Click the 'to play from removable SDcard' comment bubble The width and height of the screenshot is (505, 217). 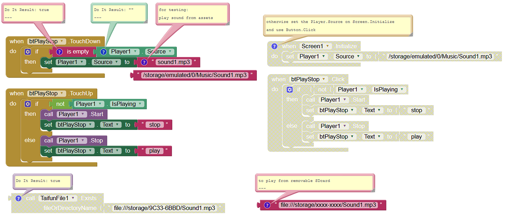point(314,183)
